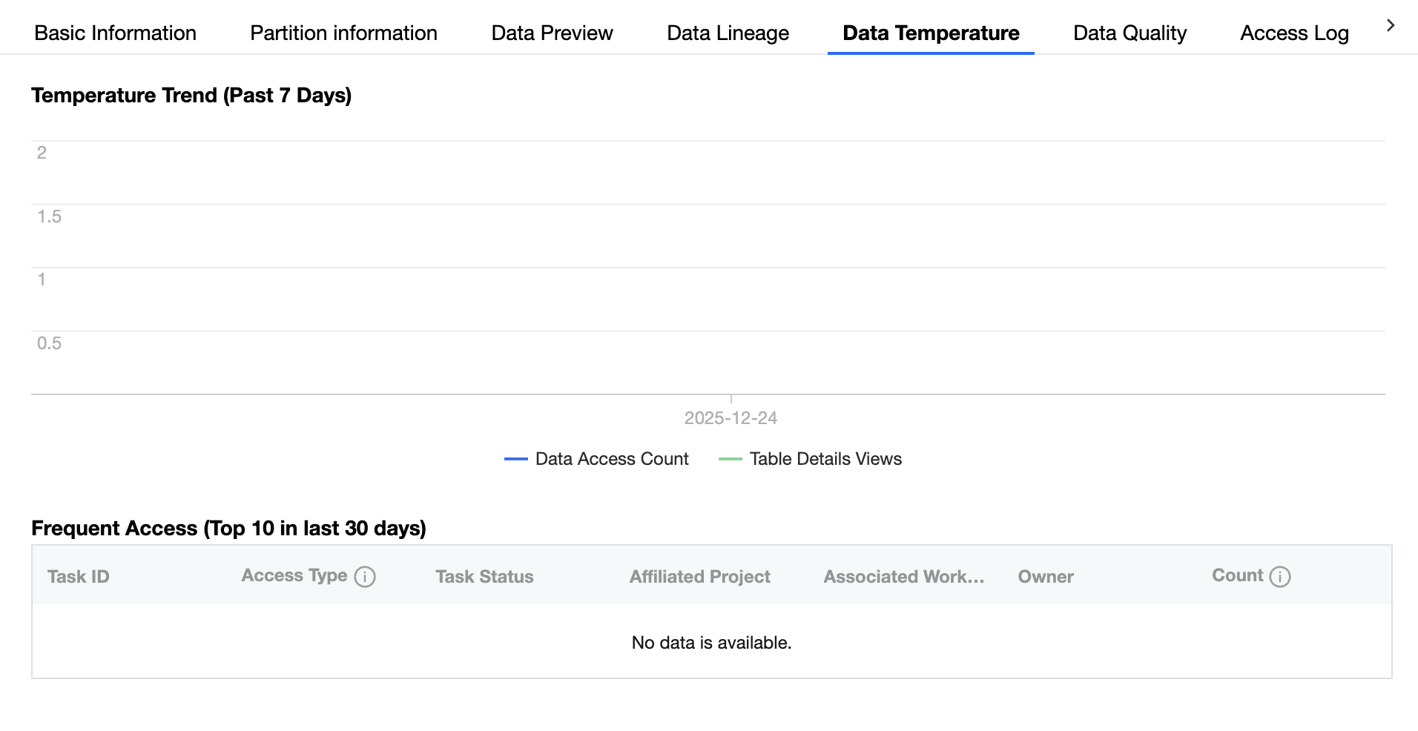This screenshot has height=731, width=1418.
Task: Switch to the Access Log tab
Action: tap(1294, 33)
